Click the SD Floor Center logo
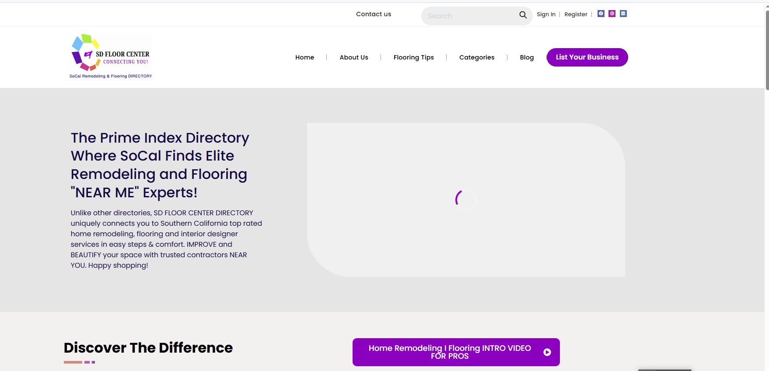769x371 pixels. click(x=111, y=56)
